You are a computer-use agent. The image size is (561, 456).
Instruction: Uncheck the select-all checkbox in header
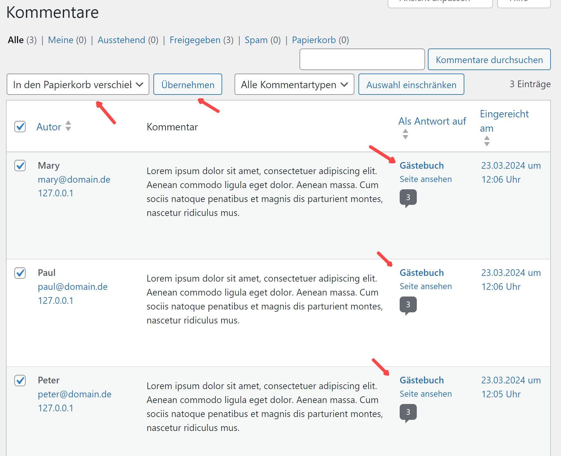pos(20,127)
